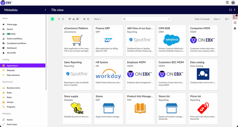Open the View dropdown
The image size is (238, 127).
coord(217,19)
